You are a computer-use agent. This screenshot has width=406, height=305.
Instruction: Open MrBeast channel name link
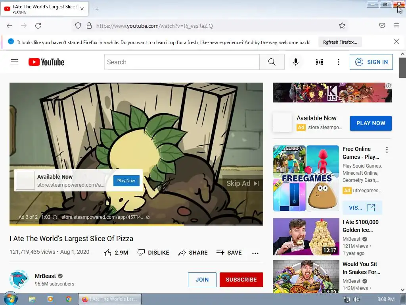pyautogui.click(x=45, y=276)
